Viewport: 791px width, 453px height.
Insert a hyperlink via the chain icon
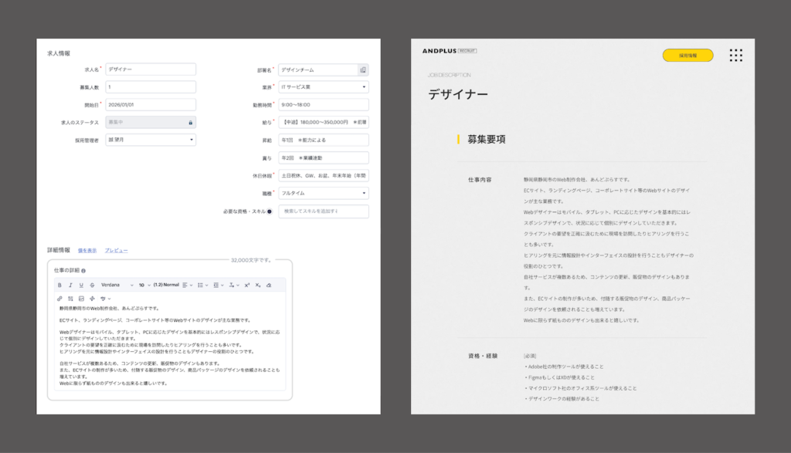coord(59,299)
